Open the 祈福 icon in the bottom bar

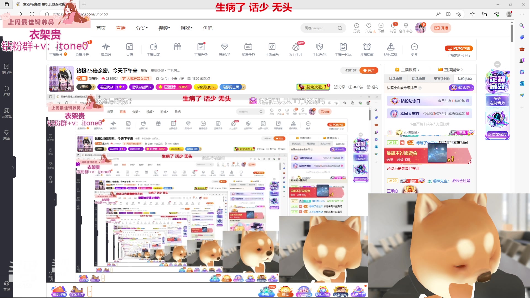tap(286, 291)
